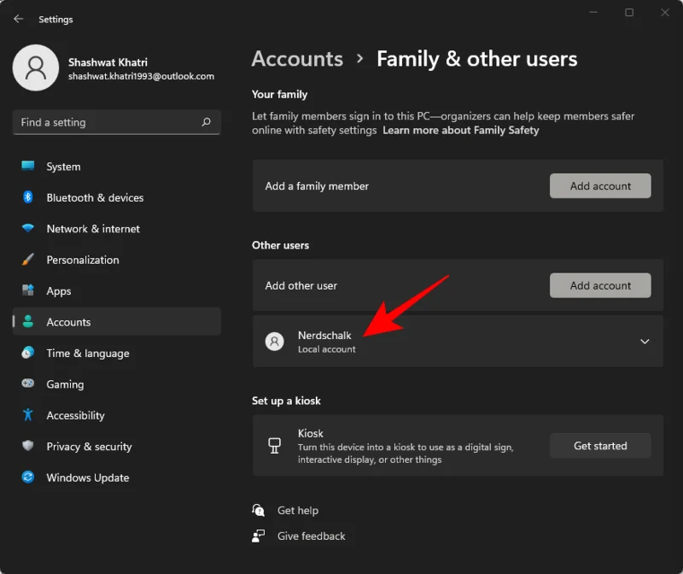Open Time & language settings

click(86, 353)
